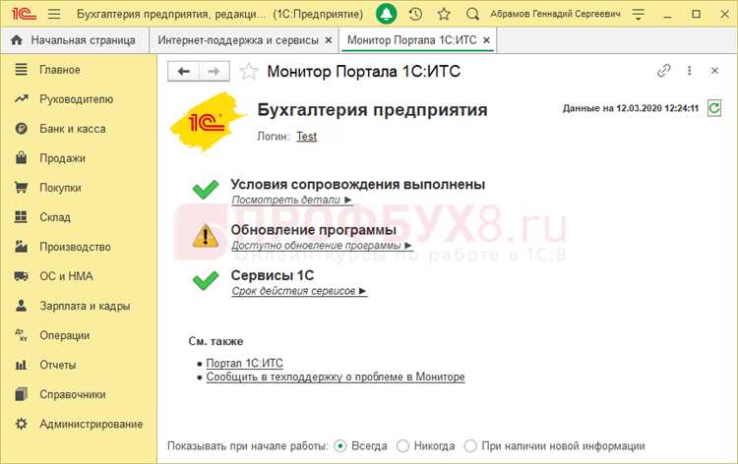Click the Бухгалтерия предприятия heading
This screenshot has height=464, width=738.
(372, 110)
